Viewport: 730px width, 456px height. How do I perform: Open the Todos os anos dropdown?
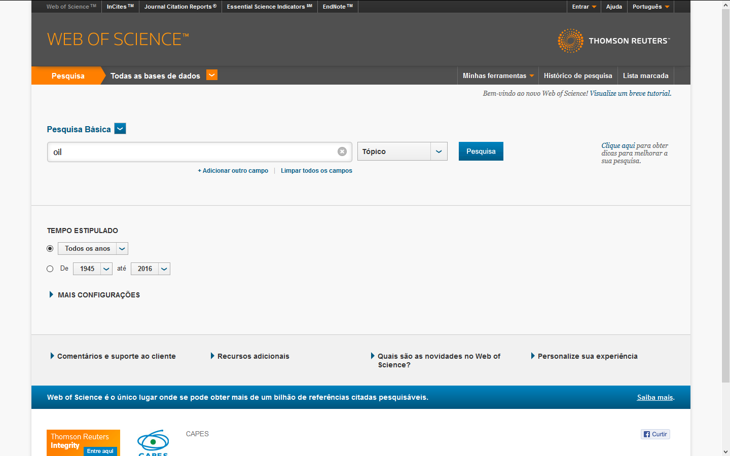click(93, 248)
